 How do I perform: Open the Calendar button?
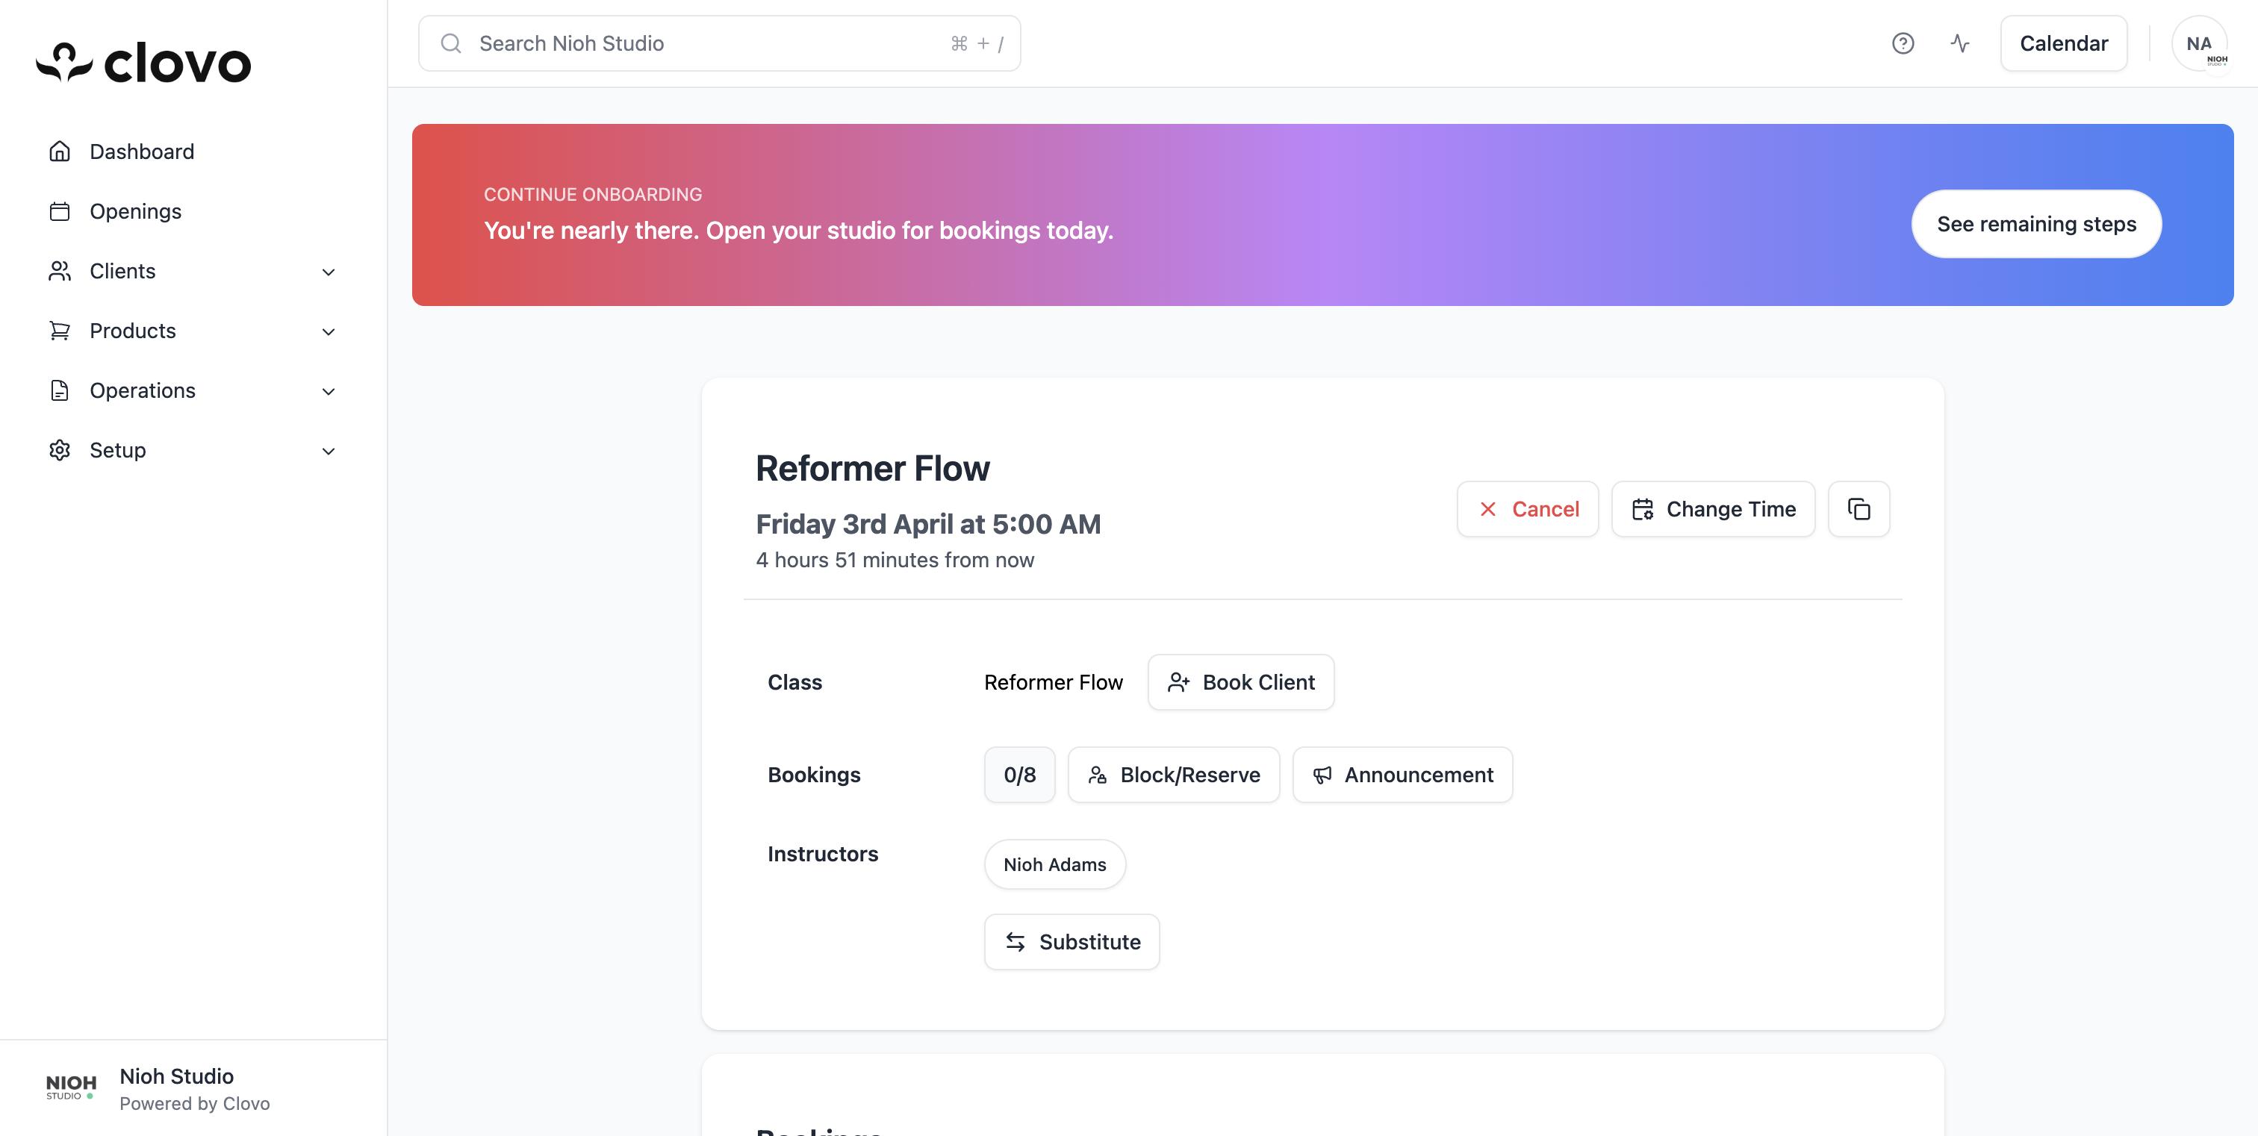[2063, 43]
